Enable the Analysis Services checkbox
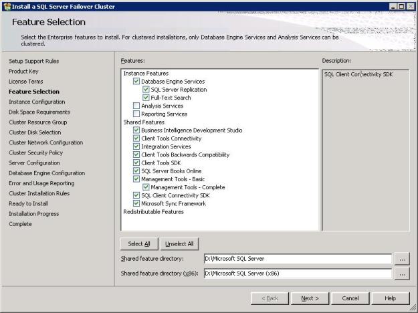The image size is (418, 313). [x=136, y=106]
